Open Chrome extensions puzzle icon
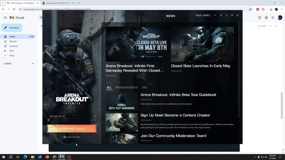The width and height of the screenshot is (285, 160). 263,9
